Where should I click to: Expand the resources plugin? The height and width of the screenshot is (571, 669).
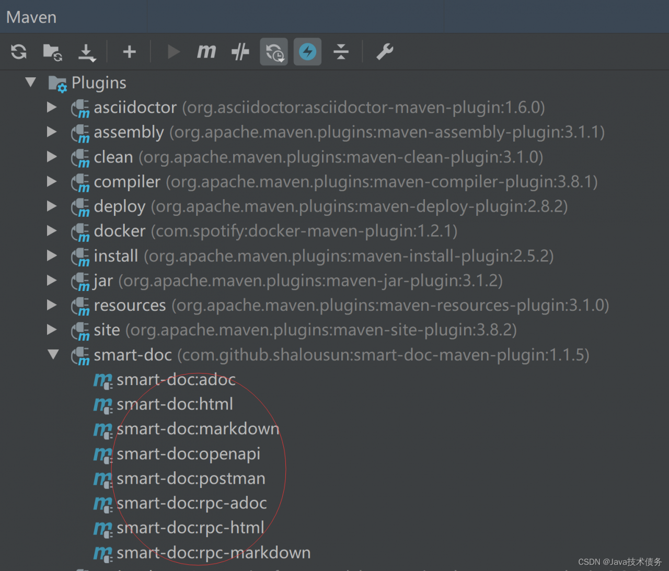(x=51, y=305)
